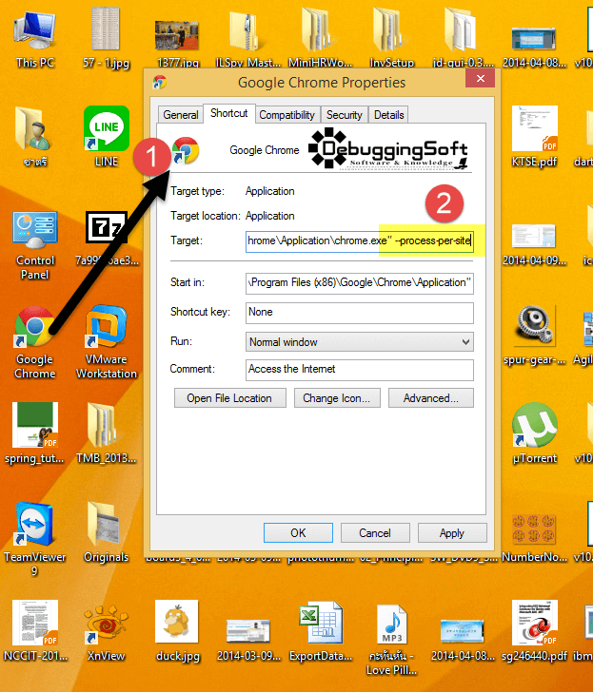Select the sg246440.pdf file icon
The height and width of the screenshot is (692, 593).
534,623
